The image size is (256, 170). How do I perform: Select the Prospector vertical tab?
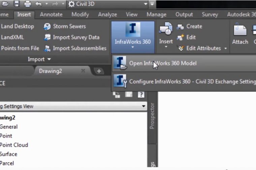tap(152, 116)
